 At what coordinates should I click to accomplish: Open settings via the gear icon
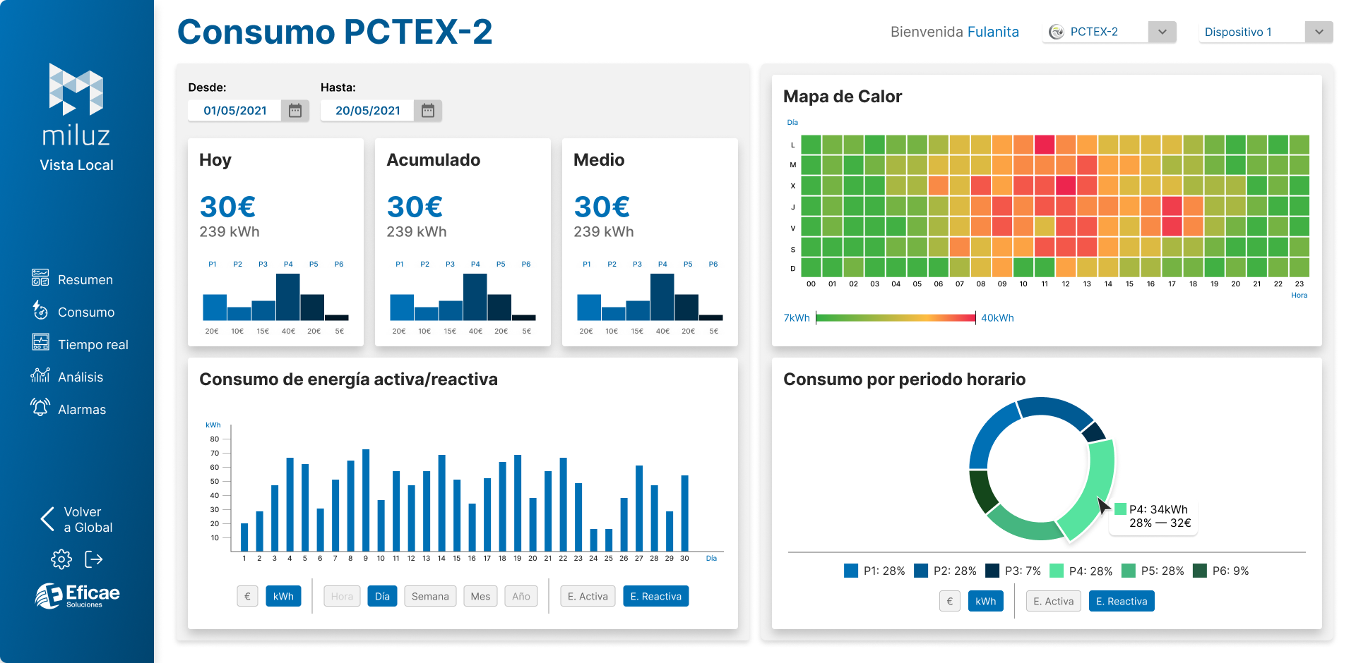pos(61,559)
